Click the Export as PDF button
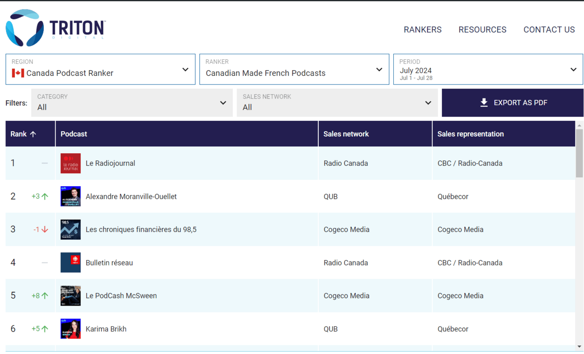 513,103
